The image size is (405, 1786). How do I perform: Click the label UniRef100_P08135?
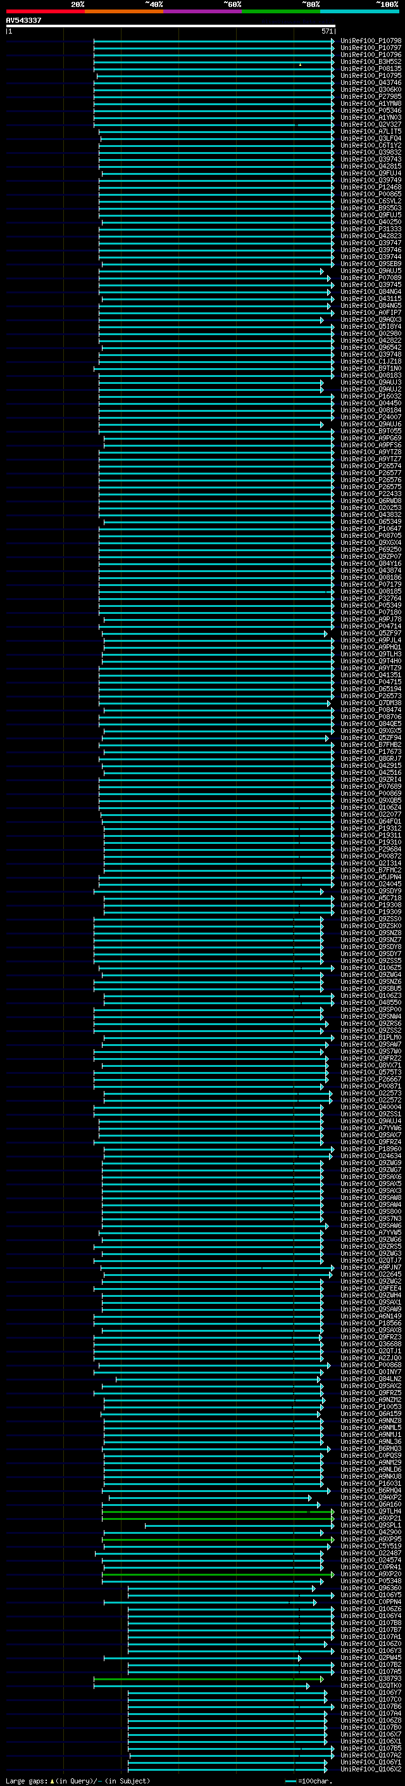click(371, 68)
